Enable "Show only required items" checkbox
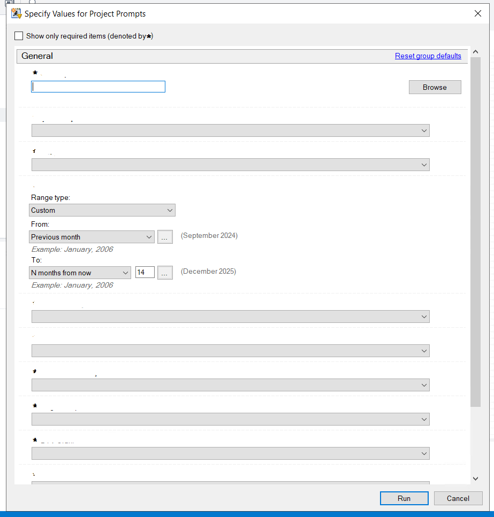Viewport: 494px width, 517px height. click(19, 35)
